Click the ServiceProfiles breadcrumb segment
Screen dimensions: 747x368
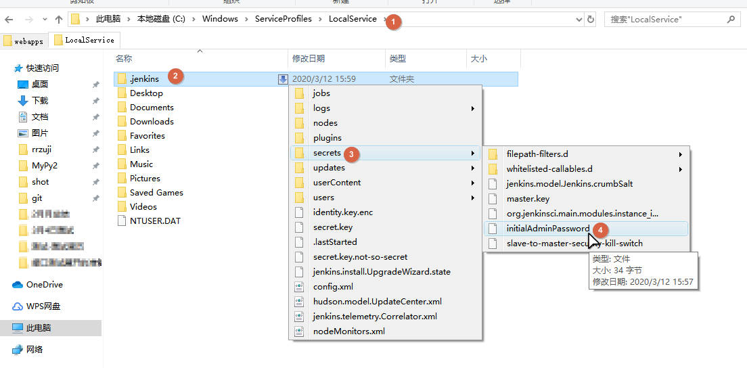tap(283, 19)
